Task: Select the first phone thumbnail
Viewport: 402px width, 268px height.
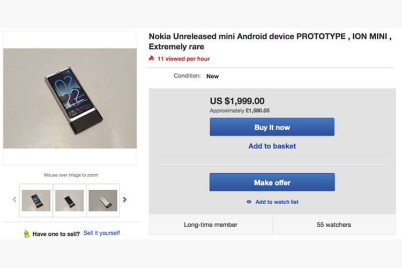Action: tap(36, 200)
